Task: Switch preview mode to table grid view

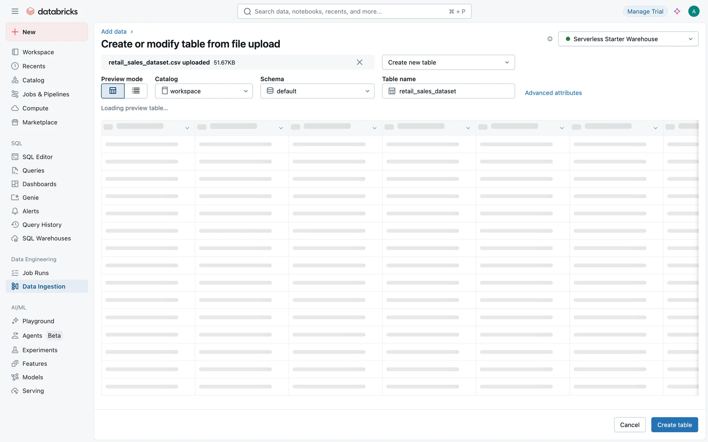Action: click(x=113, y=91)
